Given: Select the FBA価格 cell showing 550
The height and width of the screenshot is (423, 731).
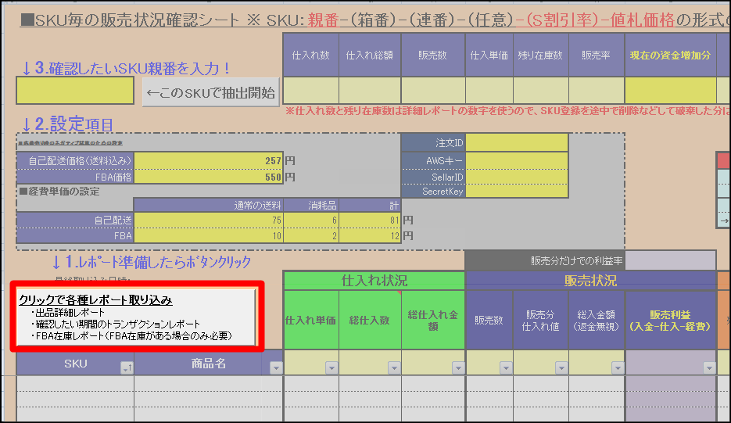Looking at the screenshot, I should click(x=208, y=177).
